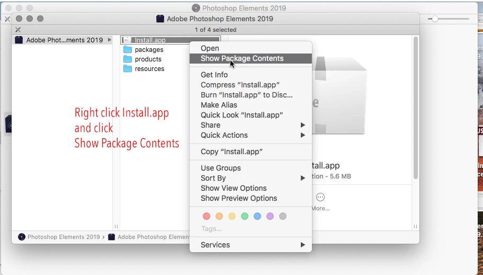Click the Install.app preview thumbnail
This screenshot has width=483, height=275.
339,95
